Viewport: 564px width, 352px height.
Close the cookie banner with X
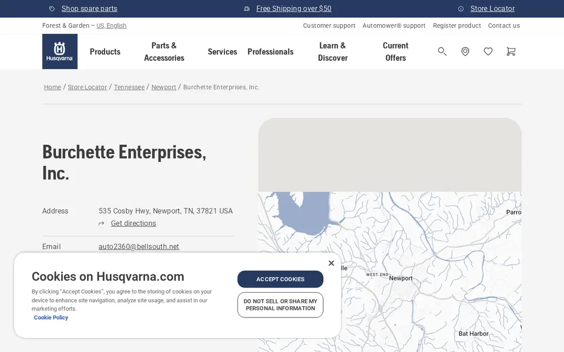coord(331,263)
